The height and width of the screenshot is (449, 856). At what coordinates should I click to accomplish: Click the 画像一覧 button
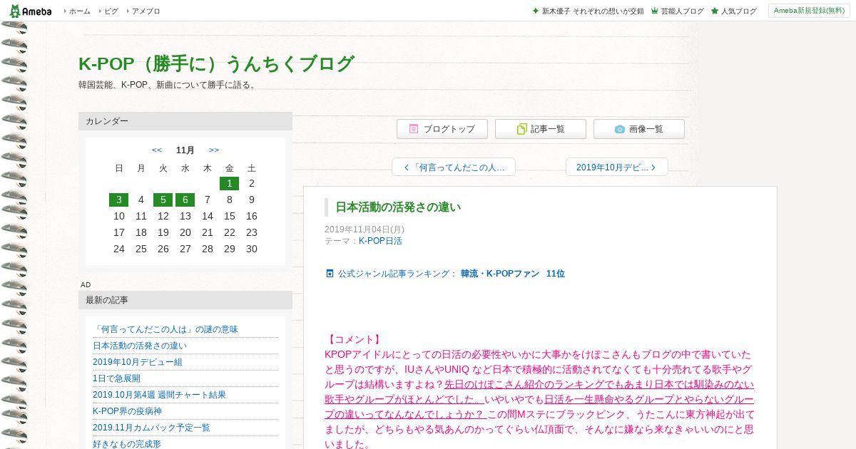click(639, 129)
